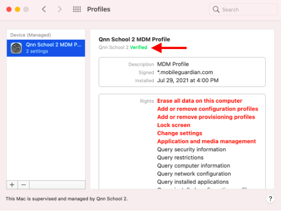Image resolution: width=281 pixels, height=212 pixels.
Task: Click the green Verified label
Action: point(138,48)
